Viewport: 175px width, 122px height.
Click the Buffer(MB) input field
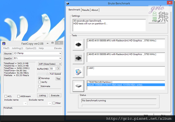pos(52,69)
